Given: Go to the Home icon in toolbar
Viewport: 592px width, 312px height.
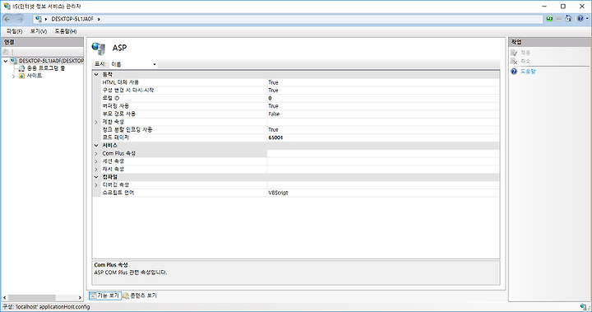Looking at the screenshot, I should (569, 19).
